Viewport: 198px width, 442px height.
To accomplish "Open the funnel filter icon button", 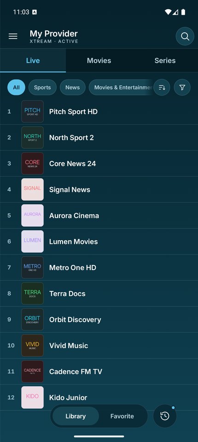I will 182,88.
